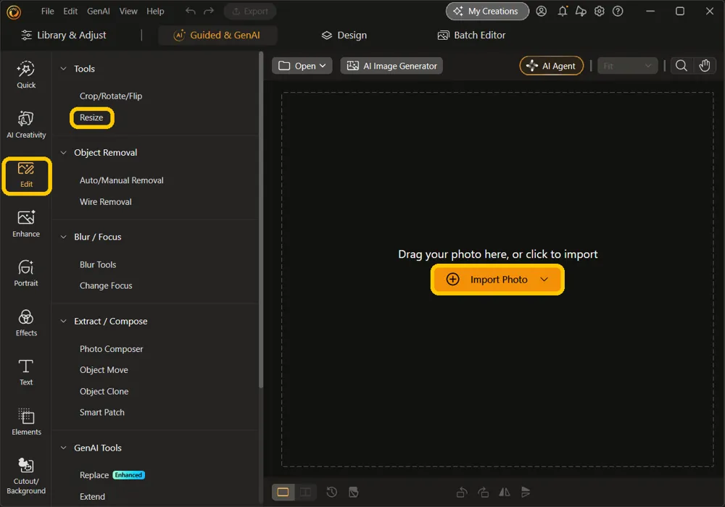Open the history clock icon
Viewport: 725px width, 507px height.
(331, 493)
